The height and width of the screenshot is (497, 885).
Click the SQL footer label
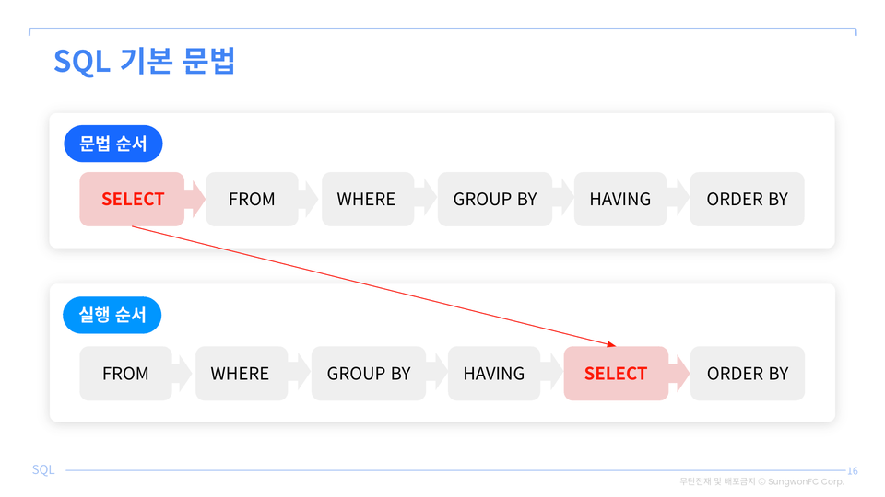coord(43,469)
